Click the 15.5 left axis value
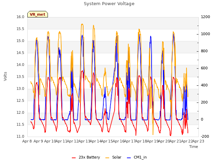219x164 pixels. point(21,29)
